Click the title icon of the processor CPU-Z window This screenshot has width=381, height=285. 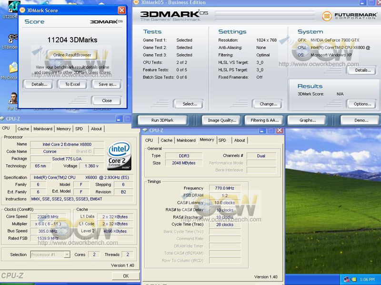(2, 118)
